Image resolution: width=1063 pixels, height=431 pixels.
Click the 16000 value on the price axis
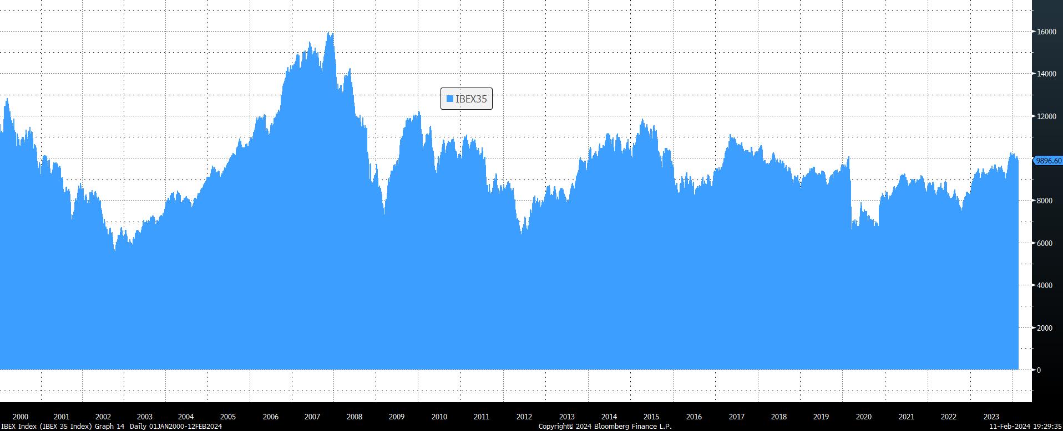1046,32
